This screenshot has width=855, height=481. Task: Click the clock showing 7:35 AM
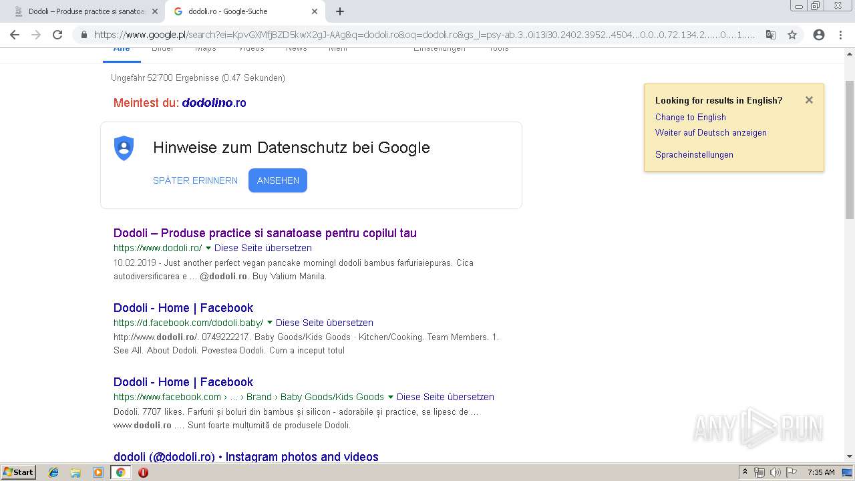(x=821, y=472)
